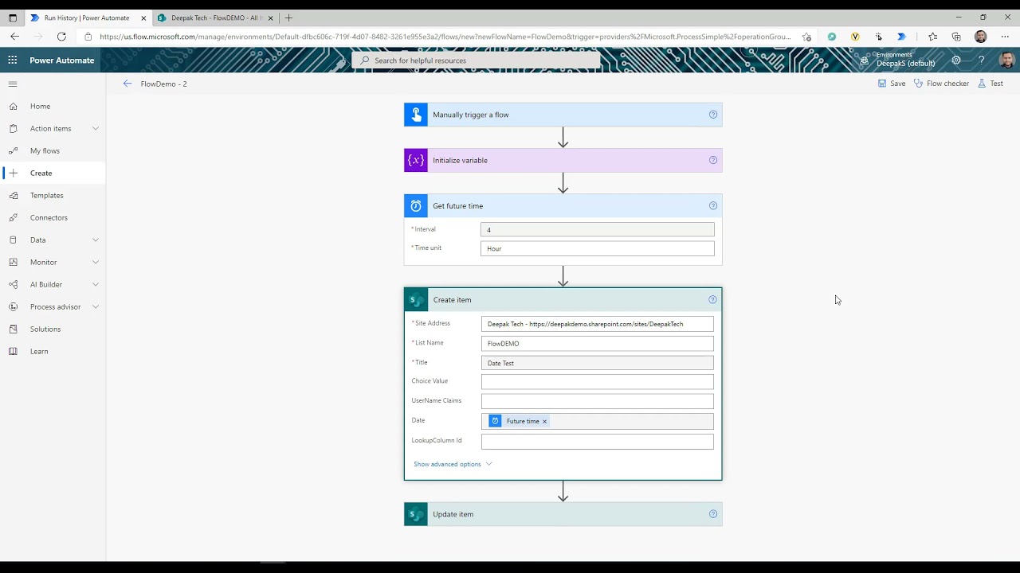Viewport: 1020px width, 573px height.
Task: Go to Home in sidebar
Action: 40,106
